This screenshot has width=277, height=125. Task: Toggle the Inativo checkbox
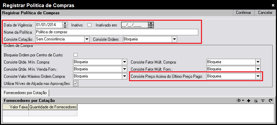[90, 25]
